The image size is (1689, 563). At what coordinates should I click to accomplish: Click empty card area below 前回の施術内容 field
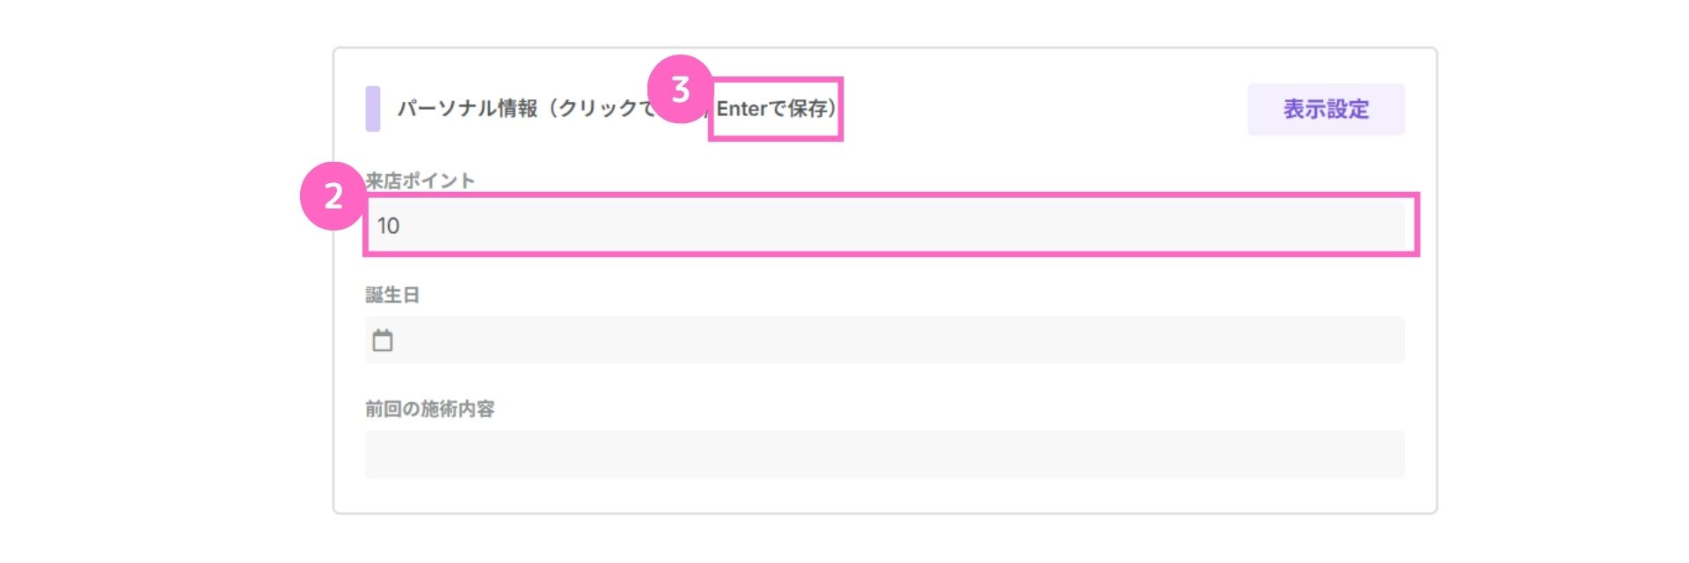point(885,496)
